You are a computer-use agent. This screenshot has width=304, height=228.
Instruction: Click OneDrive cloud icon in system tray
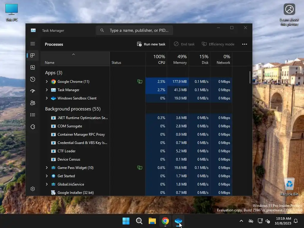[251, 221]
